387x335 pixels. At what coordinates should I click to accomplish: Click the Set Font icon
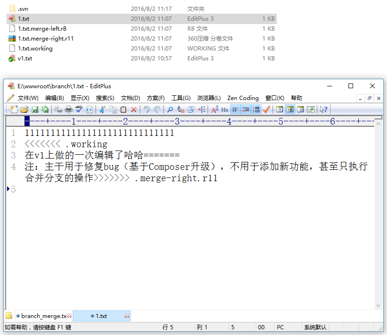coord(215,109)
